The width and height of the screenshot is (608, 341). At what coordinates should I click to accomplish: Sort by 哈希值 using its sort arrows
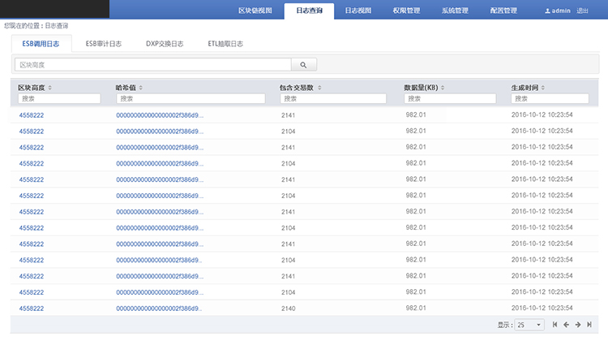tap(141, 88)
